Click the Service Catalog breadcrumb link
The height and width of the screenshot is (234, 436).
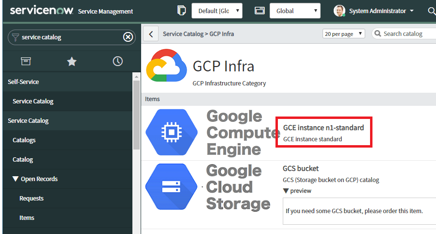(183, 34)
